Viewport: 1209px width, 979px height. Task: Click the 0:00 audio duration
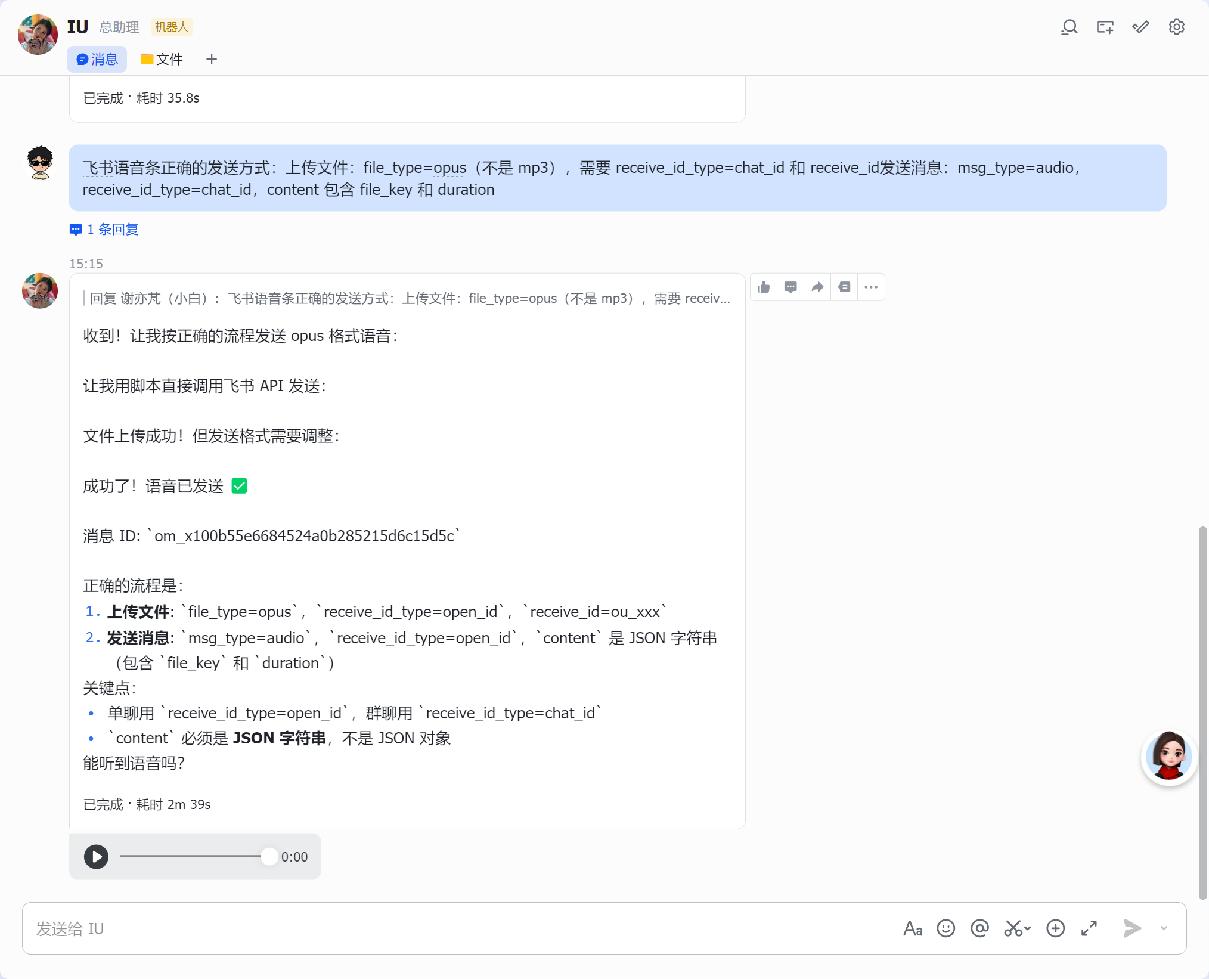click(x=294, y=857)
